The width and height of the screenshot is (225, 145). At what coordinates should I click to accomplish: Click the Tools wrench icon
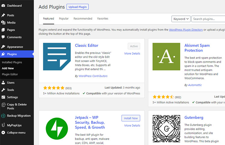point(3,90)
